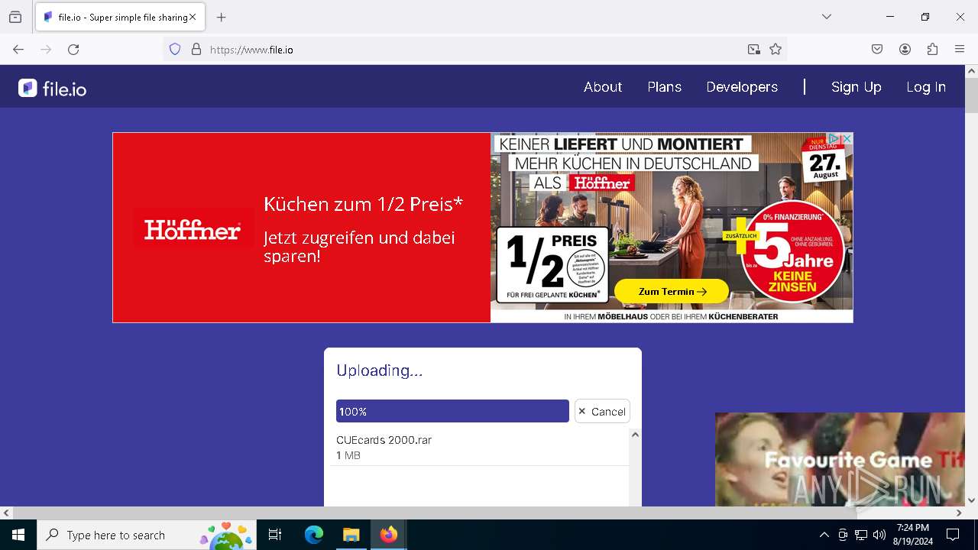Click Log In link

point(926,87)
